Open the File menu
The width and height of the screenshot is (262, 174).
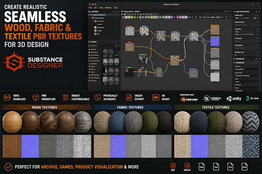click(x=90, y=8)
